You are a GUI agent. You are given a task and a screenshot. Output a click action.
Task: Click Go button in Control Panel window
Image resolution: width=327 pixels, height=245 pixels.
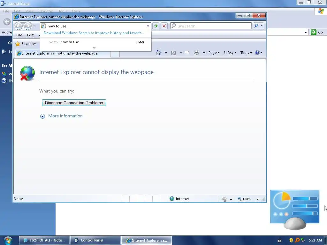[317, 32]
